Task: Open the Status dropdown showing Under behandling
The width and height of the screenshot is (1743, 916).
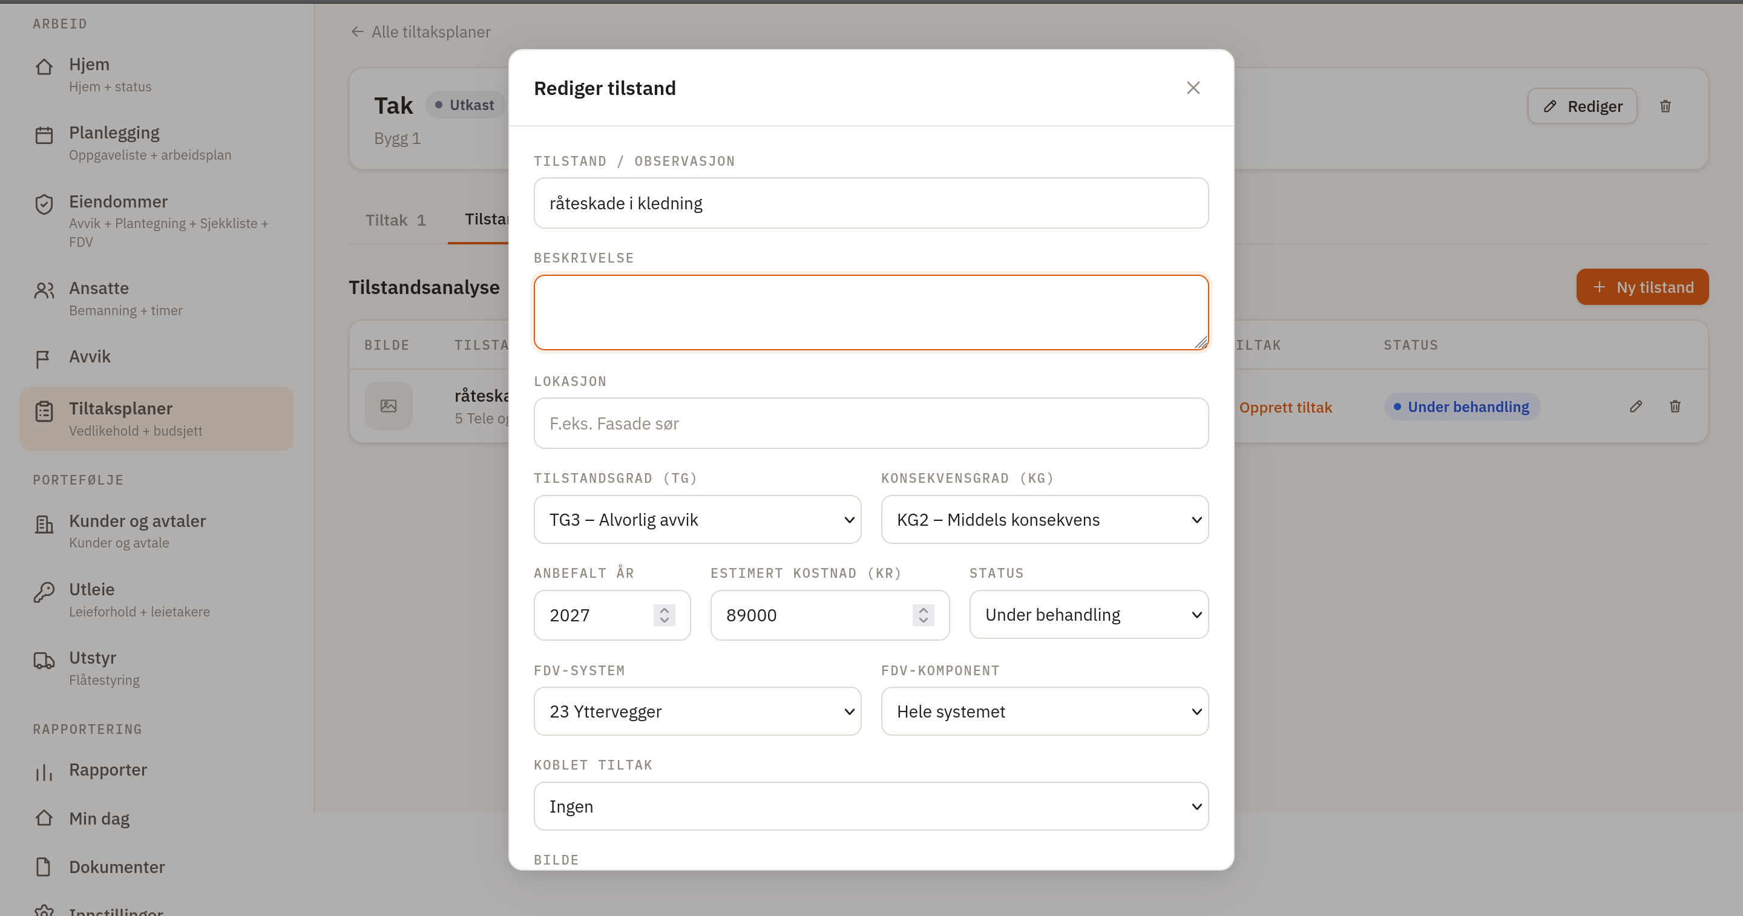Action: click(1089, 614)
